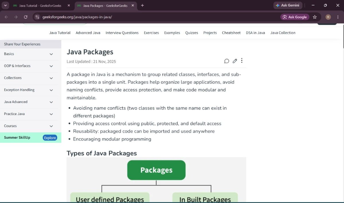Open the article three-dot options menu
The width and height of the screenshot is (344, 203).
tap(242, 60)
